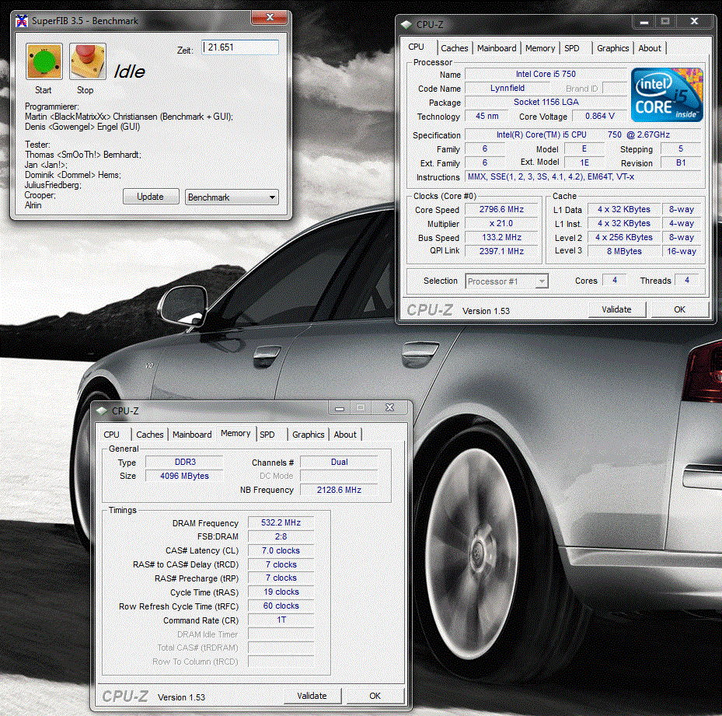Minimize the top CPU-Z window
Image resolution: width=722 pixels, height=716 pixels.
[644, 21]
